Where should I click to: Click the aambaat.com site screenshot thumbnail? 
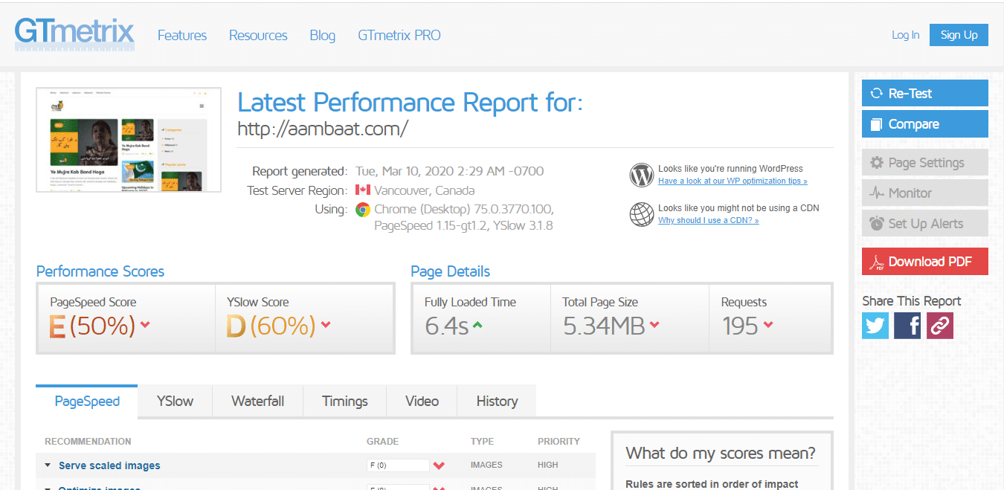pyautogui.click(x=129, y=139)
